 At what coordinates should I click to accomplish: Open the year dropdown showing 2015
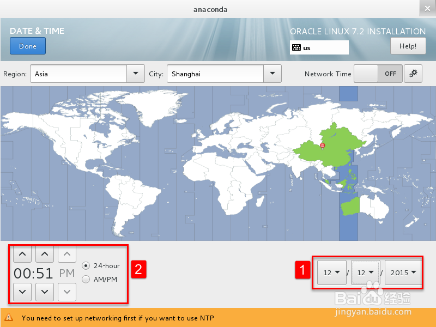coord(403,272)
